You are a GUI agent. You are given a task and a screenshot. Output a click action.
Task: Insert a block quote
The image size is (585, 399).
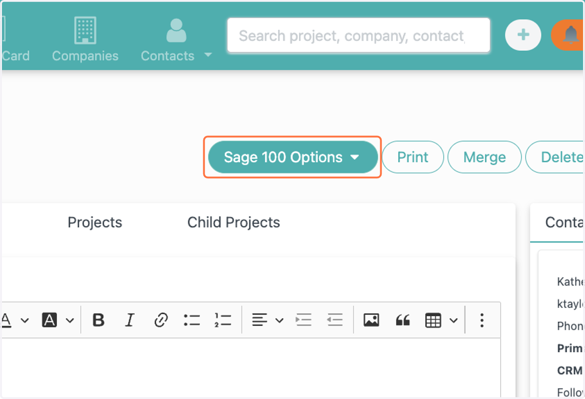pyautogui.click(x=403, y=320)
